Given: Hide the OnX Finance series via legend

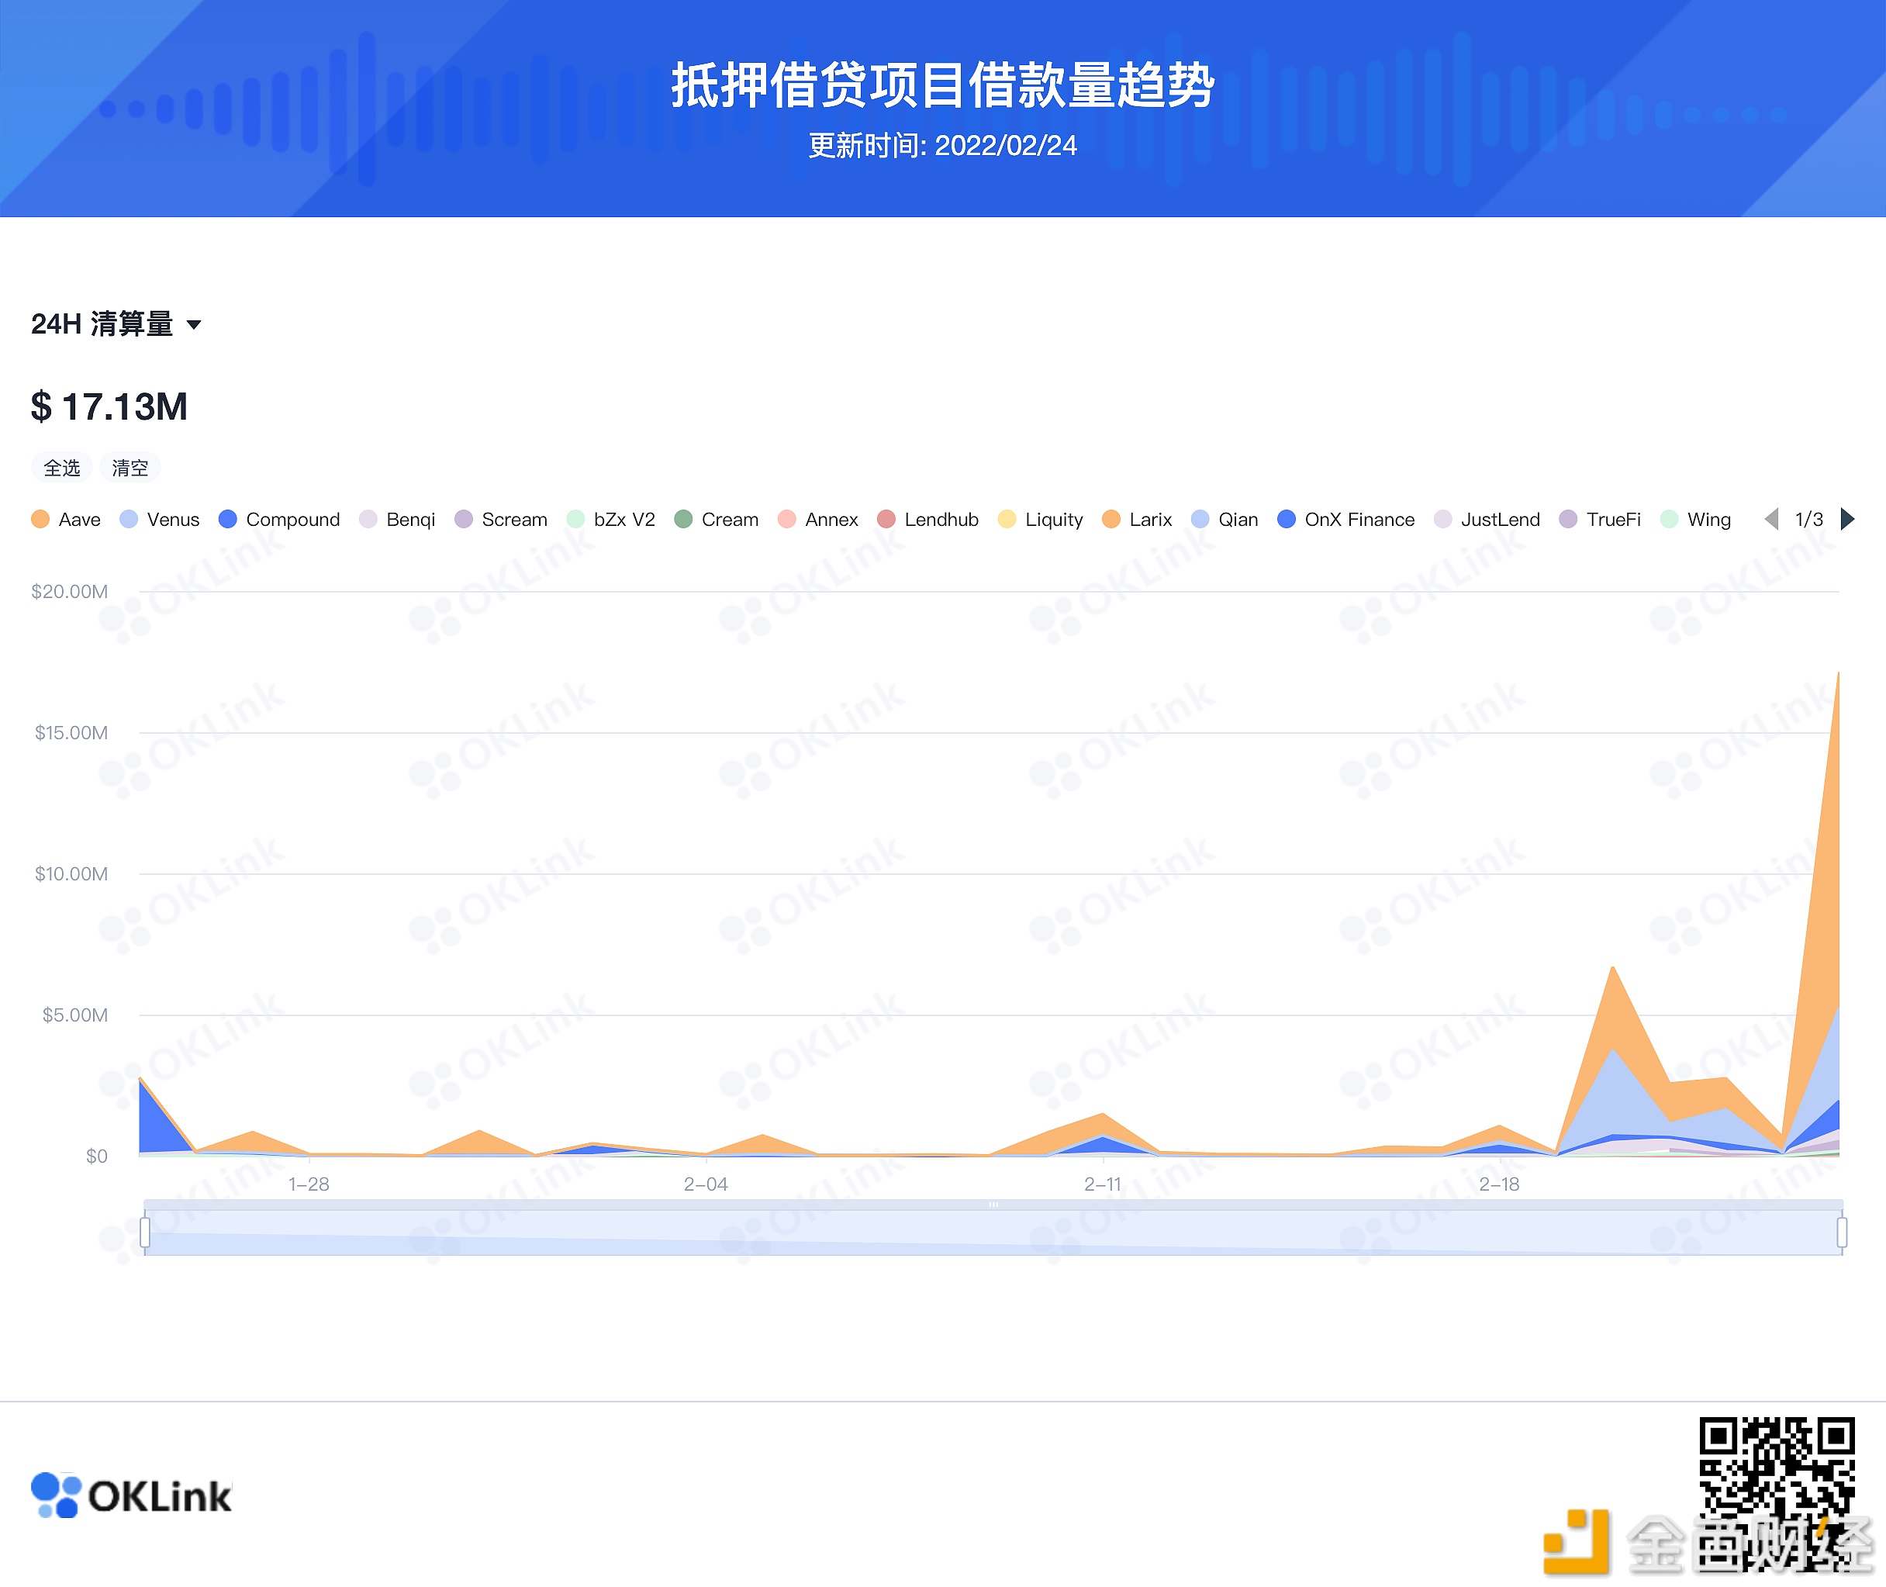Looking at the screenshot, I should click(x=1346, y=519).
